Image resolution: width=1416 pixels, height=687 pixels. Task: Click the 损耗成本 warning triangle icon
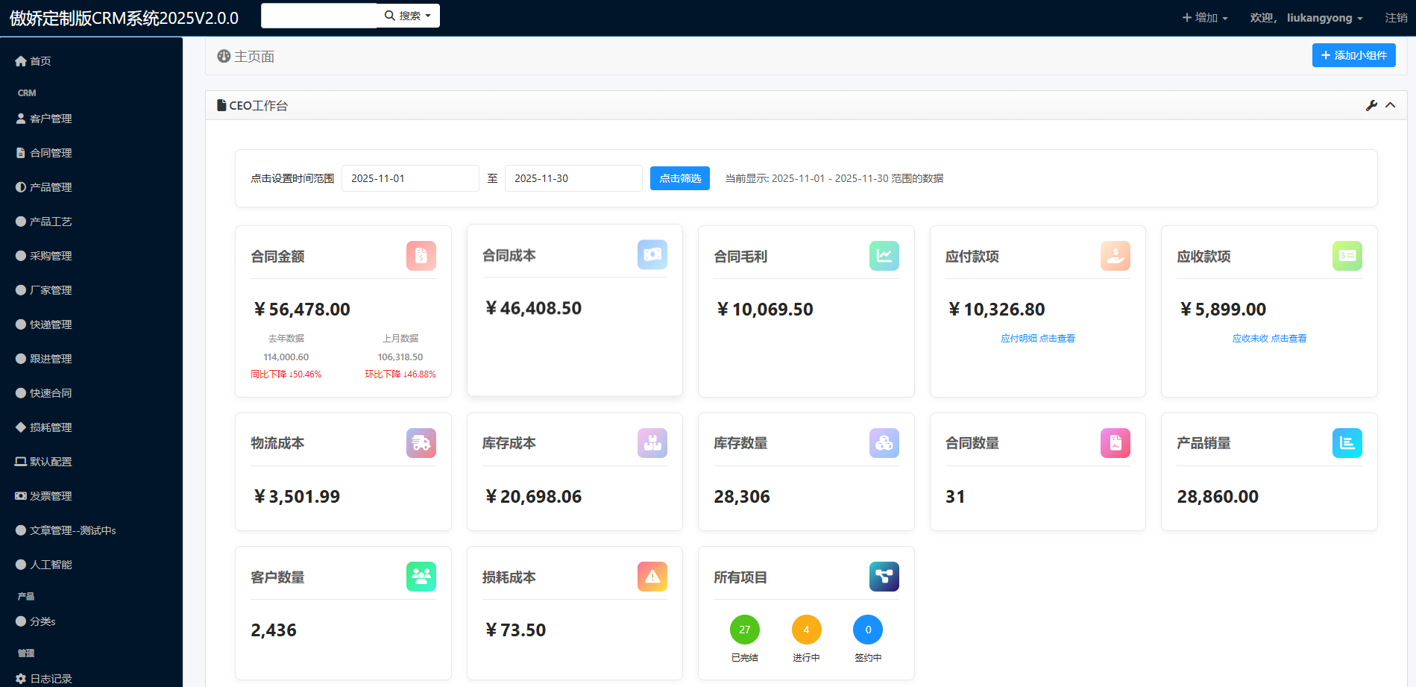click(652, 577)
